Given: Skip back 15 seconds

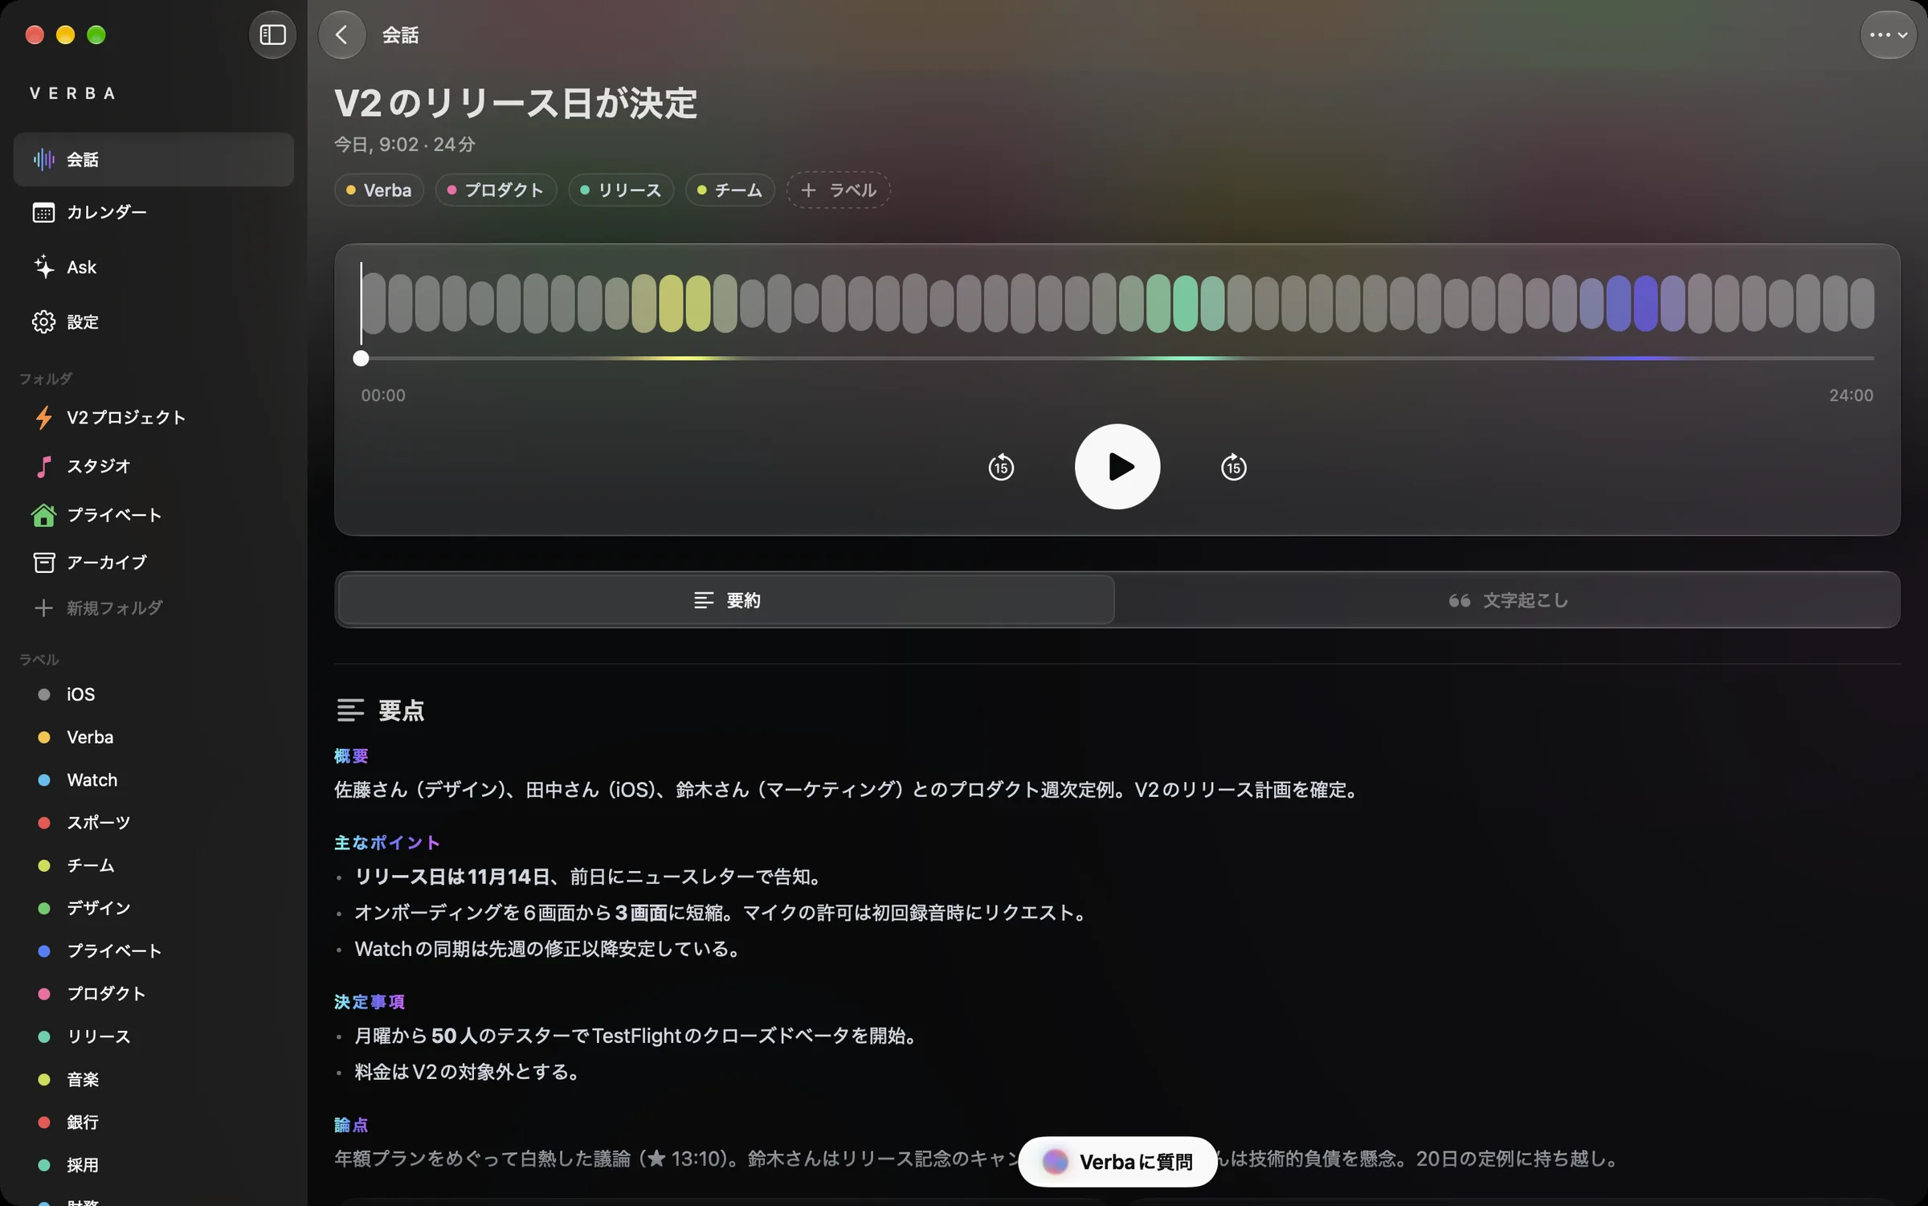Looking at the screenshot, I should (x=1001, y=466).
